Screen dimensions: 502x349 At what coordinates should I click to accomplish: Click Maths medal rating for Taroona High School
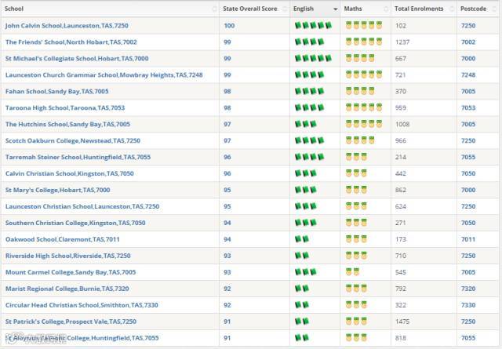[364, 107]
